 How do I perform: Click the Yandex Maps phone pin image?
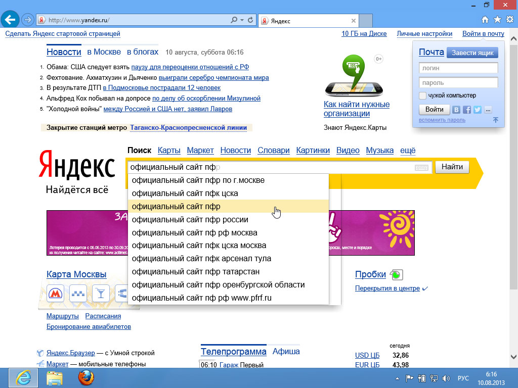pyautogui.click(x=354, y=76)
